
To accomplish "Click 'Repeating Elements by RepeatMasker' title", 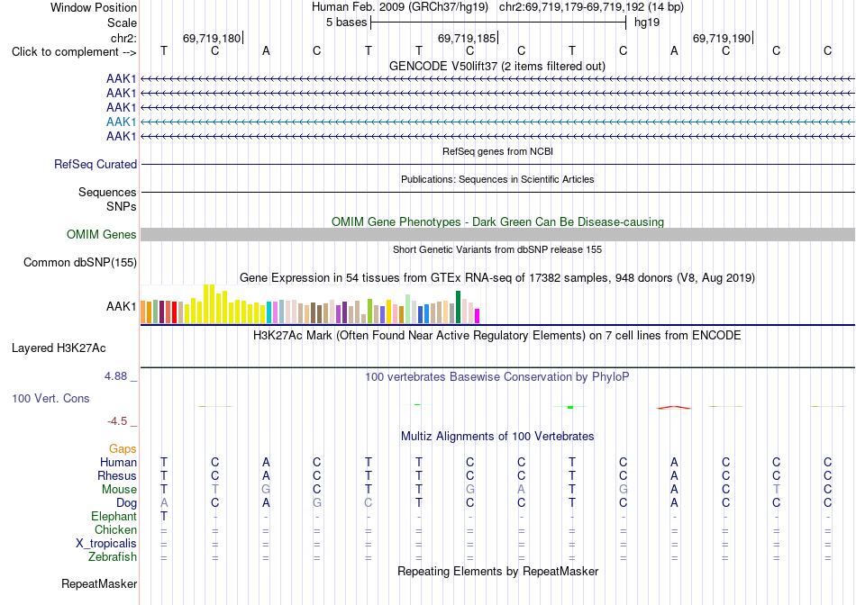I will coord(498,571).
